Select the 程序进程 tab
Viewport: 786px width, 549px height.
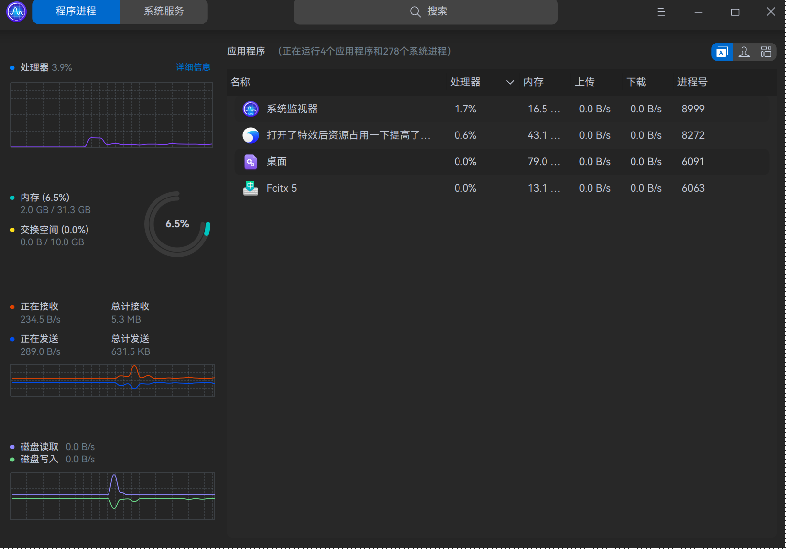coord(76,11)
